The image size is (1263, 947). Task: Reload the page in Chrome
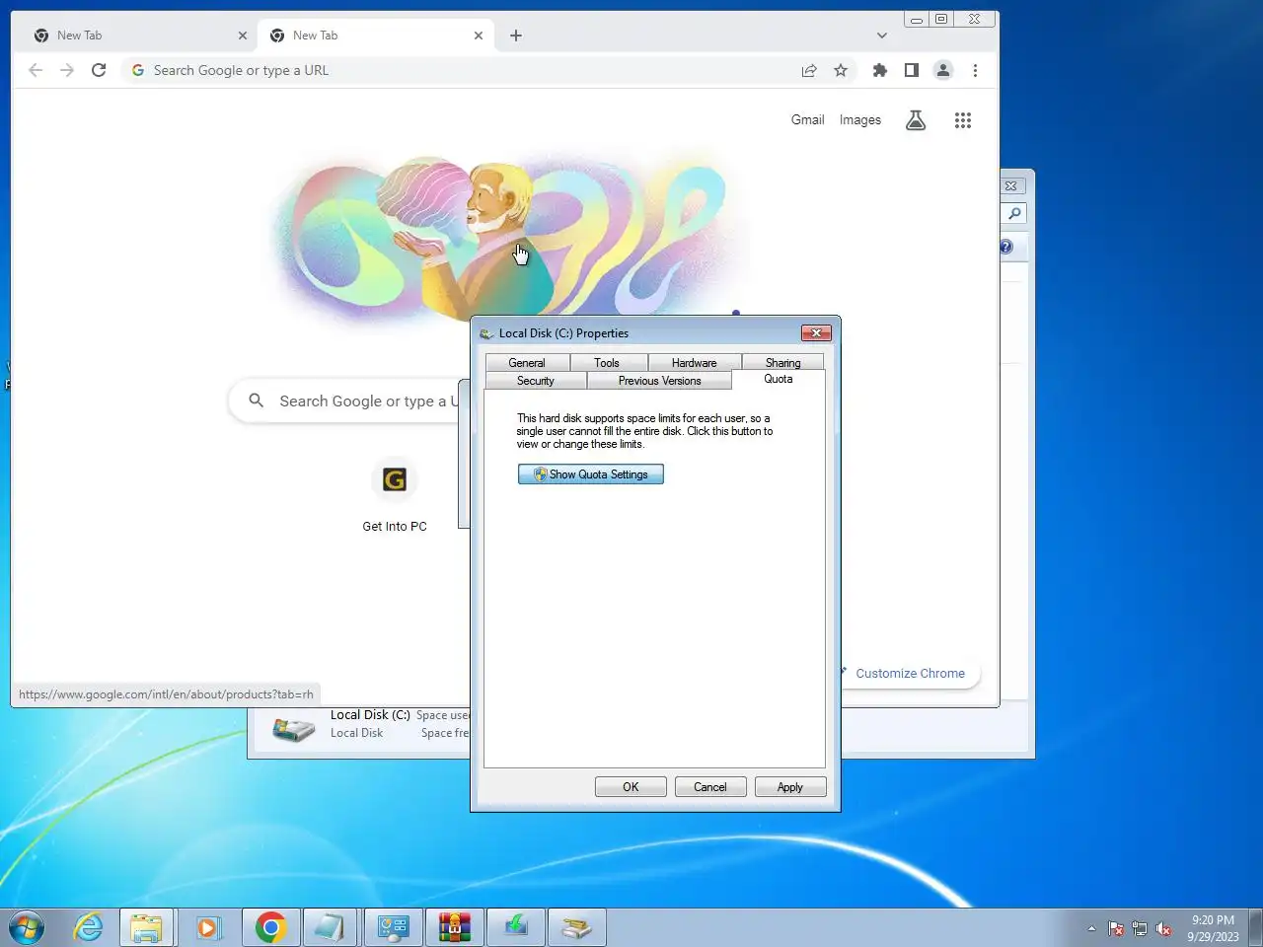99,70
